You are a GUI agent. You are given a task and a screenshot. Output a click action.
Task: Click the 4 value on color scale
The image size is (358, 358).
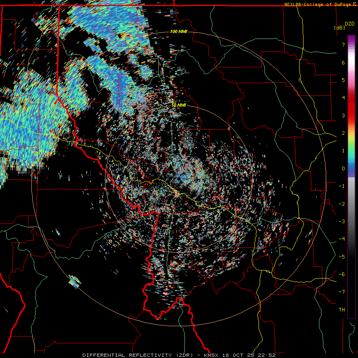point(343,98)
